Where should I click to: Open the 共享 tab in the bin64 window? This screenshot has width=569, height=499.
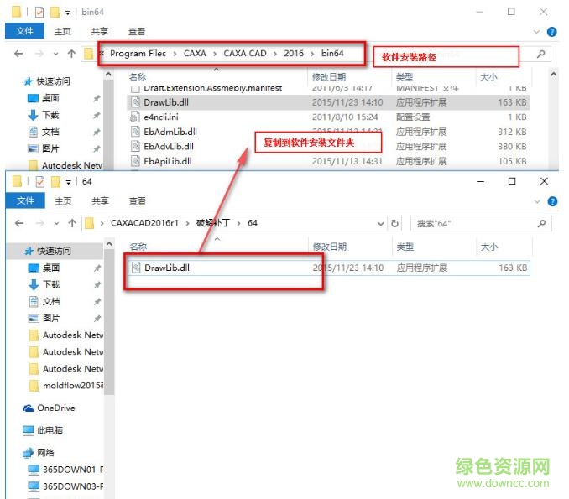pyautogui.click(x=99, y=32)
